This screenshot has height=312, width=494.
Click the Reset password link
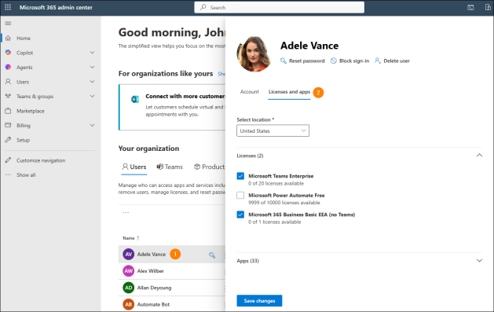[306, 61]
